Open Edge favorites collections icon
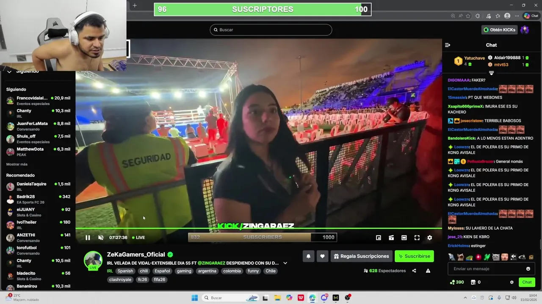Screen dimensions: 542x304 click(x=498, y=16)
